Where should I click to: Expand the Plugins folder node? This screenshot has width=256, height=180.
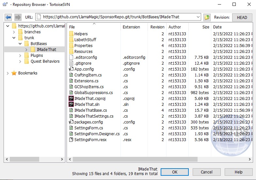click(x=20, y=56)
